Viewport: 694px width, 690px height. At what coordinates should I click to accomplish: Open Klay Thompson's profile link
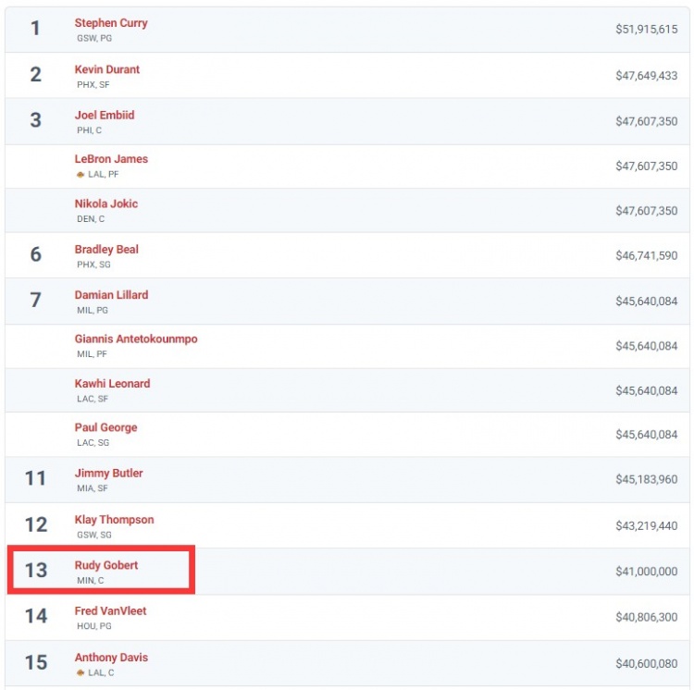click(114, 520)
